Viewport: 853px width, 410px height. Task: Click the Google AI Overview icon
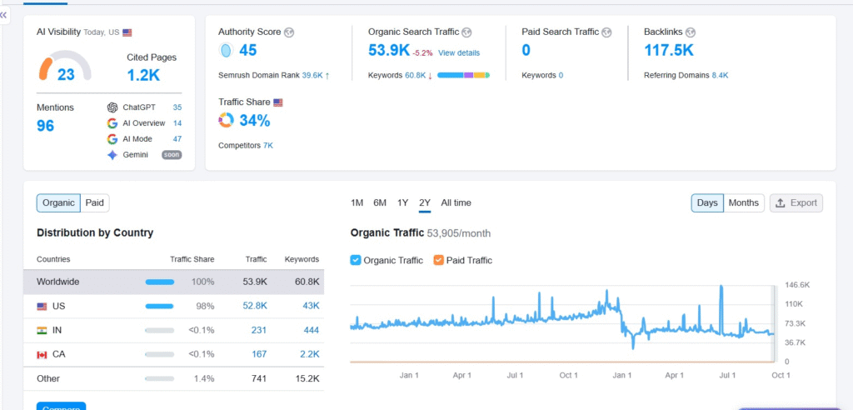112,123
